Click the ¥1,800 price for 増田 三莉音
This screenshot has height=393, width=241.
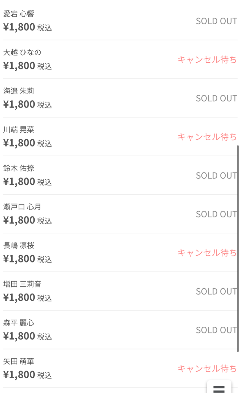click(x=19, y=298)
